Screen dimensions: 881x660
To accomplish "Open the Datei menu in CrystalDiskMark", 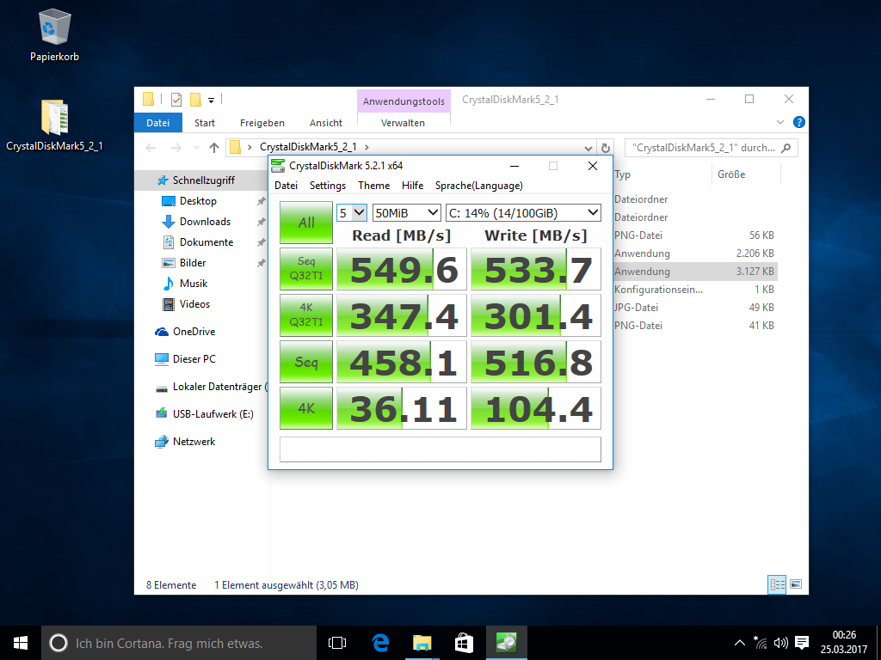I will [286, 186].
